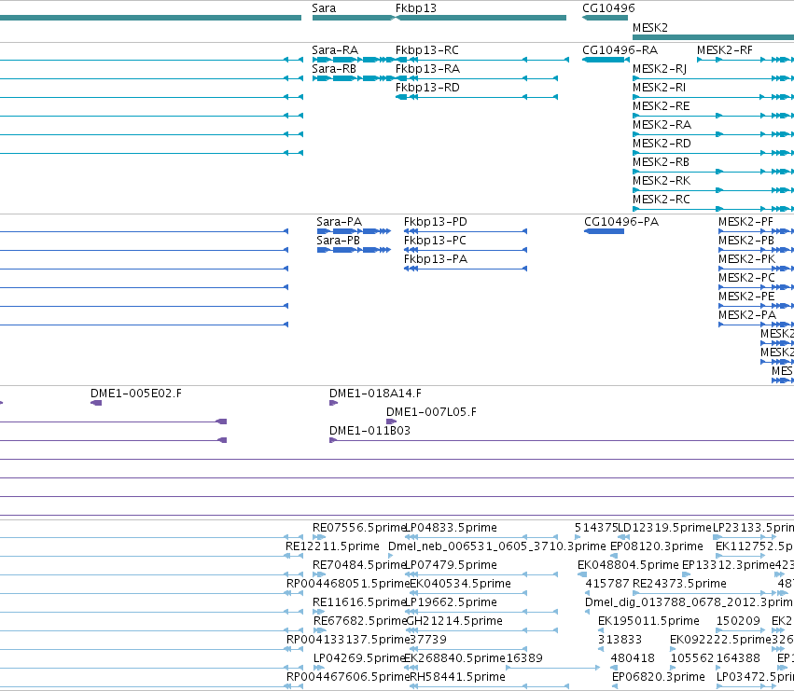The height and width of the screenshot is (691, 794).
Task: Select protein Sara-PB
Action: point(354,250)
